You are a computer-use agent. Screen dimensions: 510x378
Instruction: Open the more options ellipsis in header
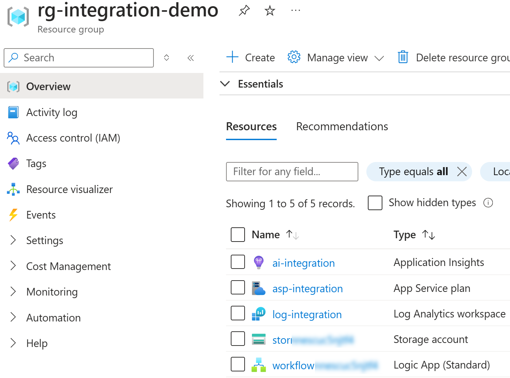pos(296,11)
